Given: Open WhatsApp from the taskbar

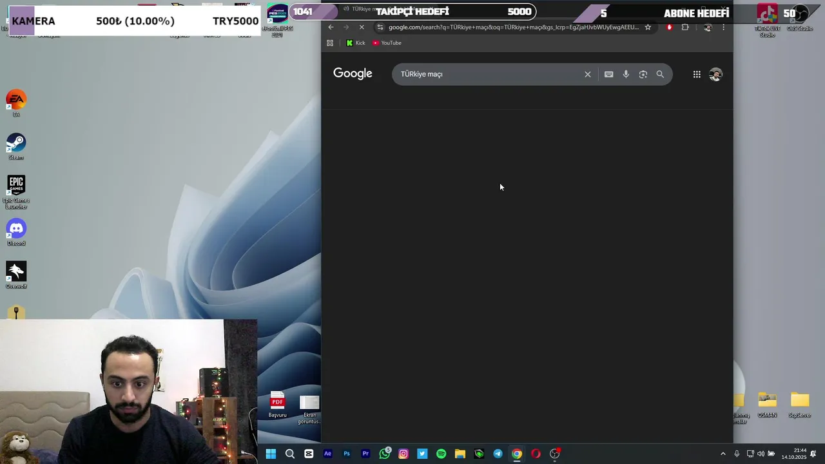Looking at the screenshot, I should pyautogui.click(x=385, y=454).
